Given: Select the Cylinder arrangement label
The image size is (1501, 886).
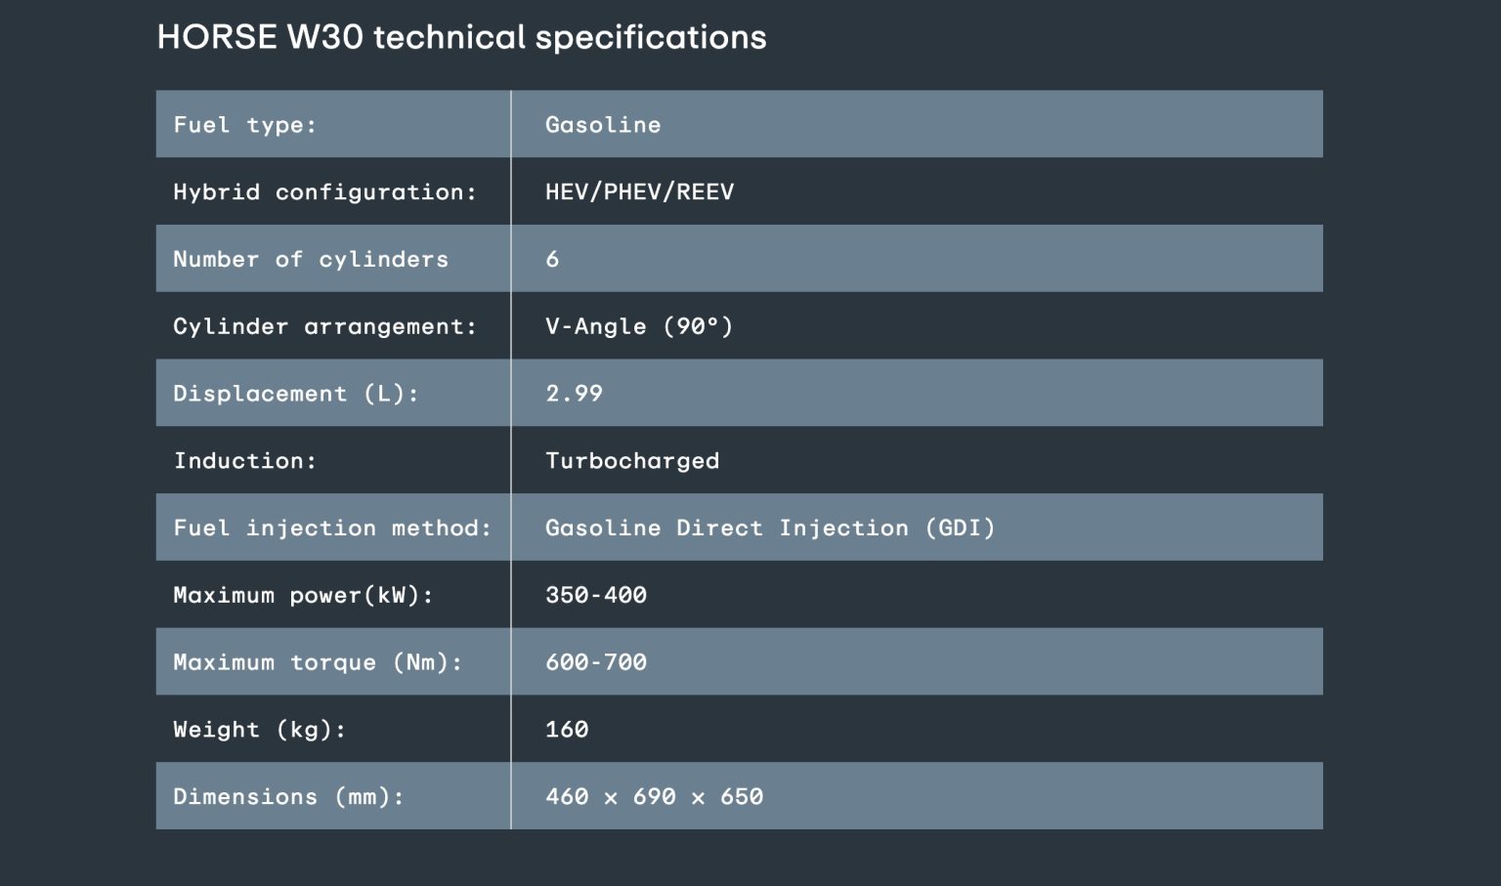Looking at the screenshot, I should [324, 326].
